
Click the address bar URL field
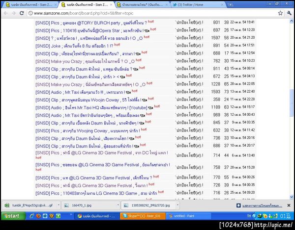click(154, 13)
